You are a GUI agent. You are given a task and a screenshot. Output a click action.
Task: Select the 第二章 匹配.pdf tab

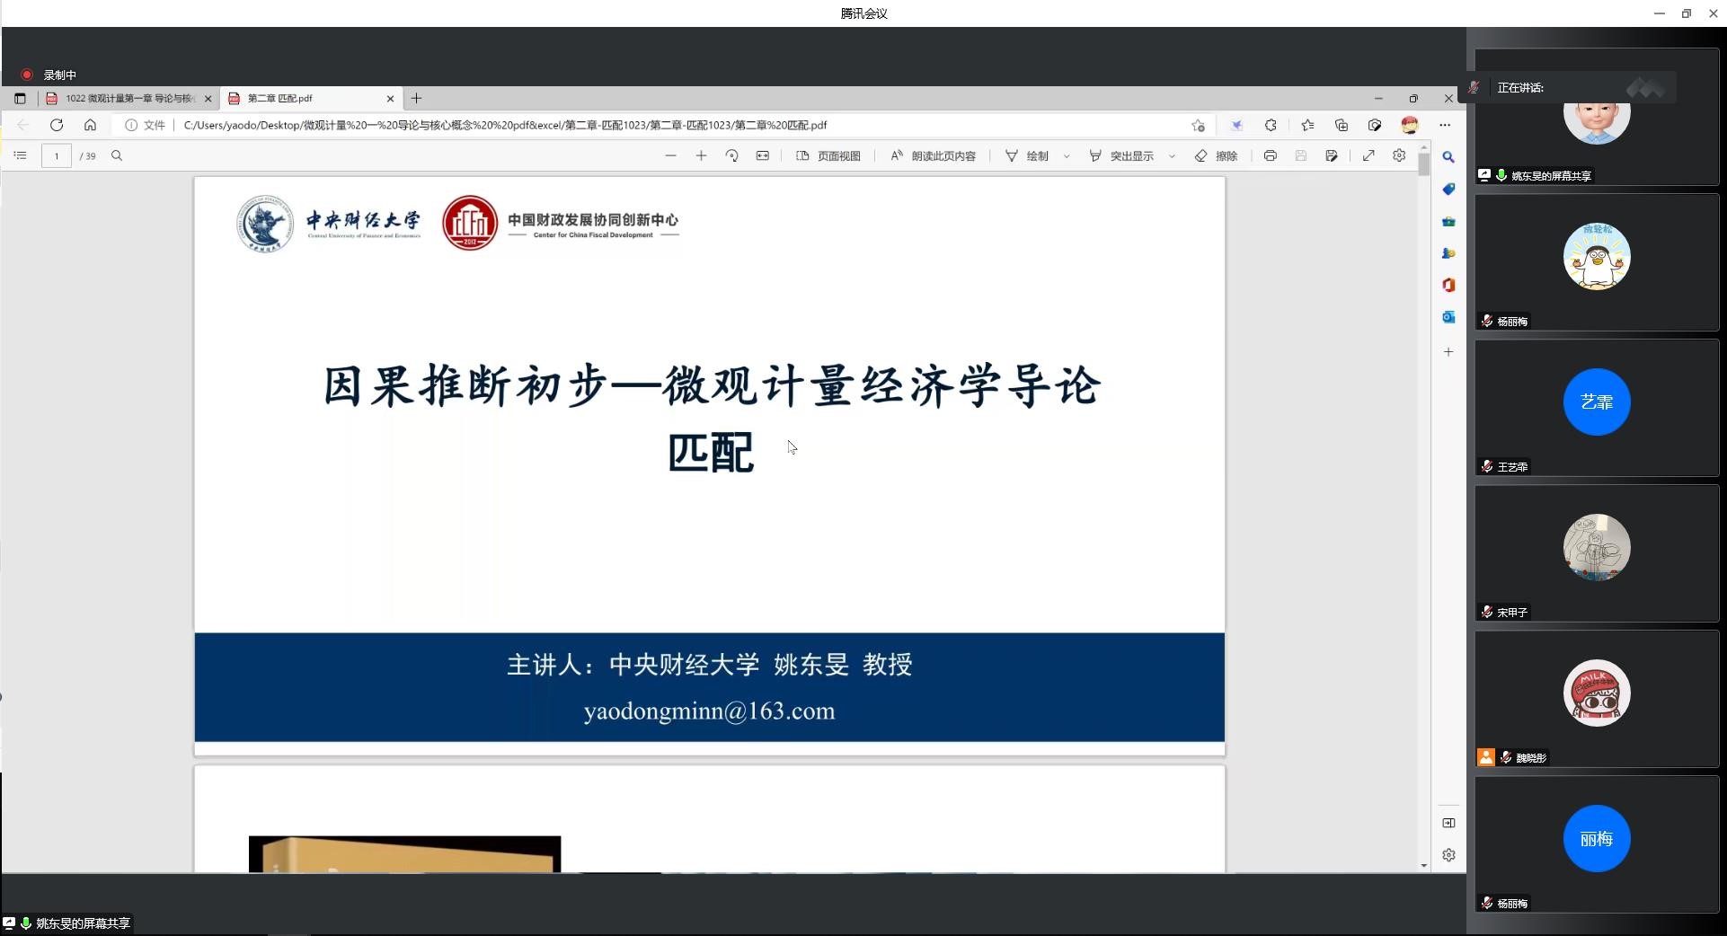tap(306, 99)
